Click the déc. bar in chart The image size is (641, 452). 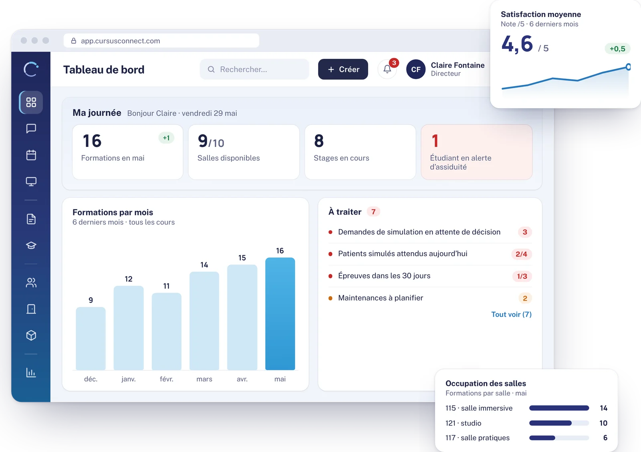[x=91, y=338]
